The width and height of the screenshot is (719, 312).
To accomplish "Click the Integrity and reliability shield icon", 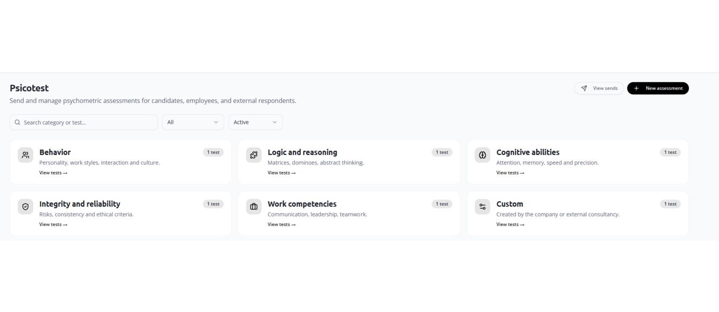I will tap(26, 207).
